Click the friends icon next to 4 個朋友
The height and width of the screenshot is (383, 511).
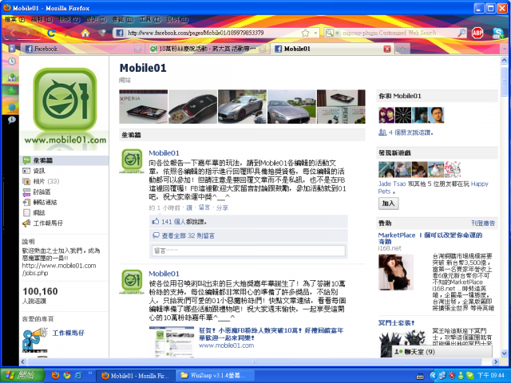coord(382,132)
